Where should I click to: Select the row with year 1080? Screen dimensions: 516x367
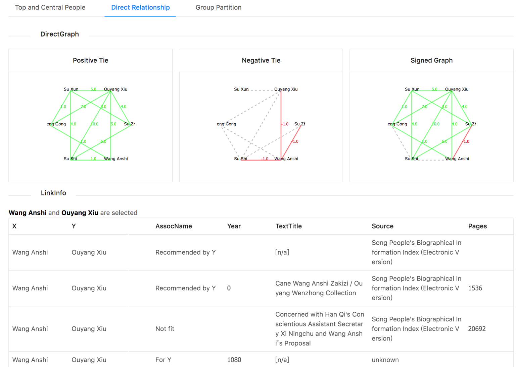click(261, 360)
